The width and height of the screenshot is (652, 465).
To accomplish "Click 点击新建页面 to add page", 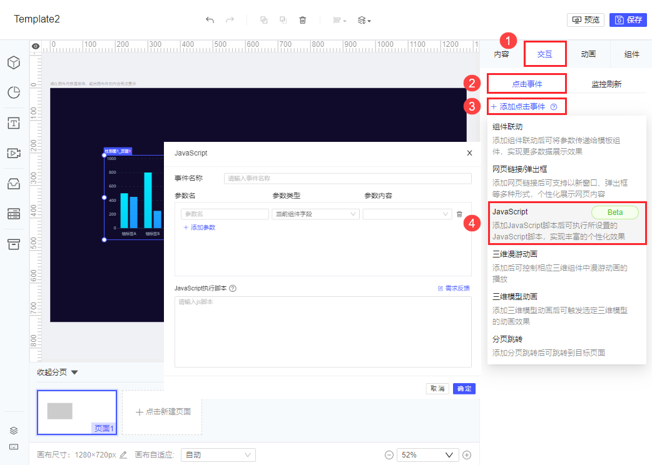I will 162,412.
